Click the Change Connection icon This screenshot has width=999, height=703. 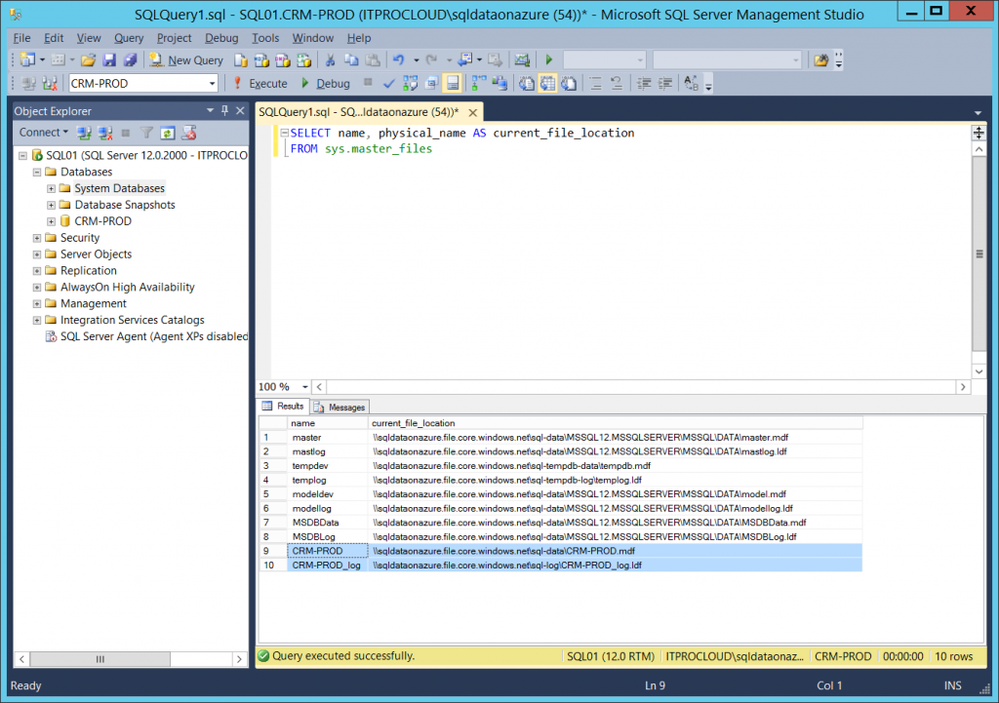(49, 84)
